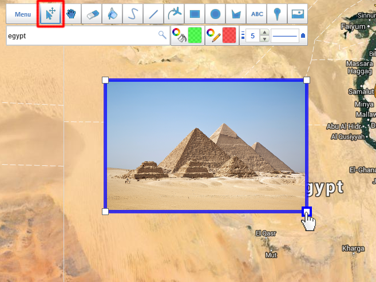Click the magnifier search icon
The image size is (376, 282).
163,35
